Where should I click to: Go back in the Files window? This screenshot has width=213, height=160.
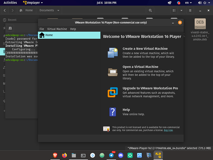click(5, 10)
